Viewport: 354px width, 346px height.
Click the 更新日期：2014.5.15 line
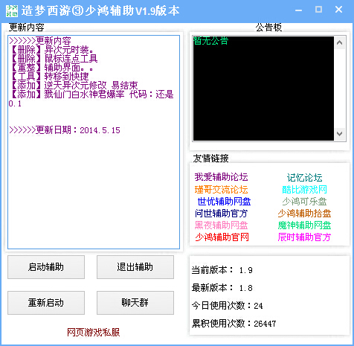coord(65,130)
